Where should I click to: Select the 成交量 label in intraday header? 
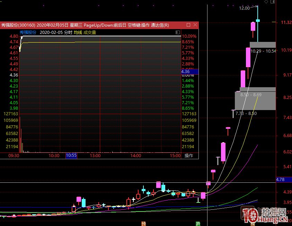pos(89,32)
